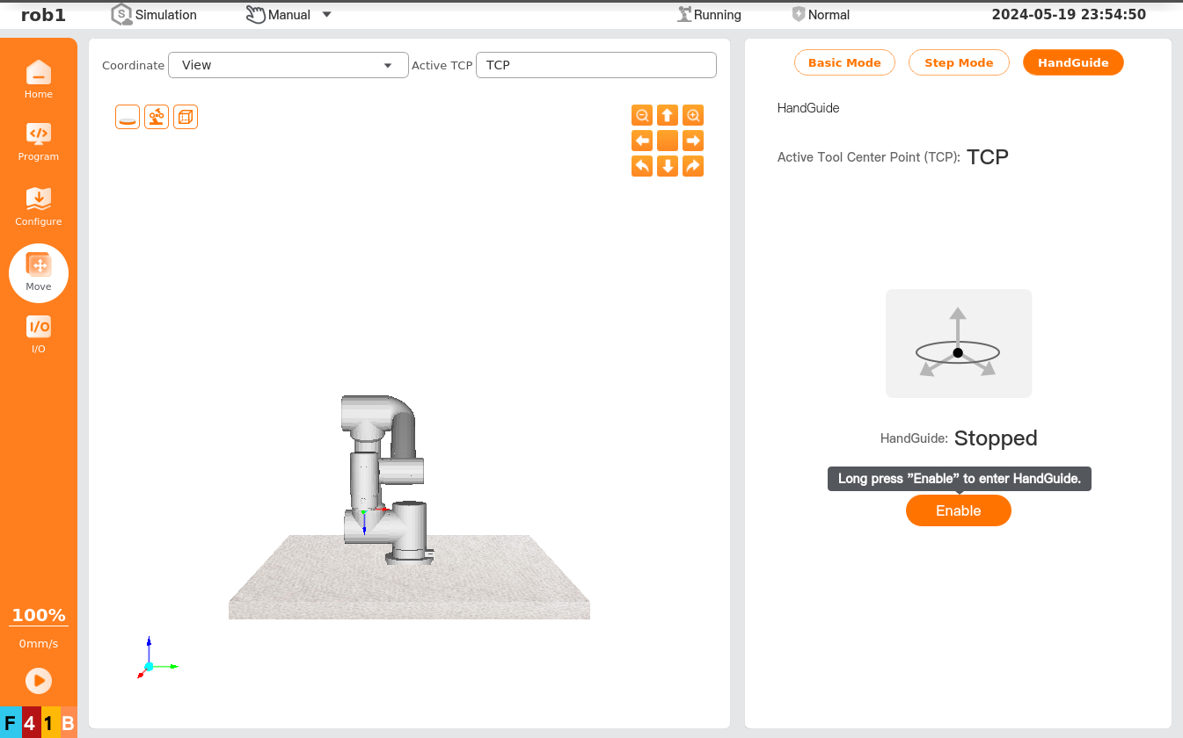Viewport: 1183px width, 738px height.
Task: Switch to Basic Mode tab
Action: point(844,62)
